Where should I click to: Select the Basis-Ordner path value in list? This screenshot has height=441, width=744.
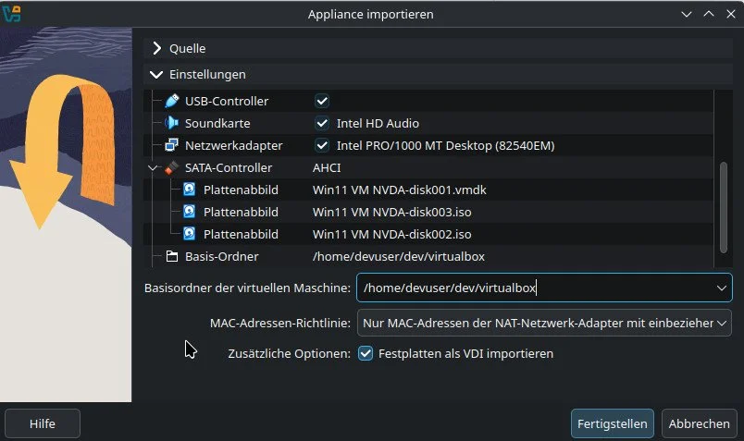tap(399, 256)
